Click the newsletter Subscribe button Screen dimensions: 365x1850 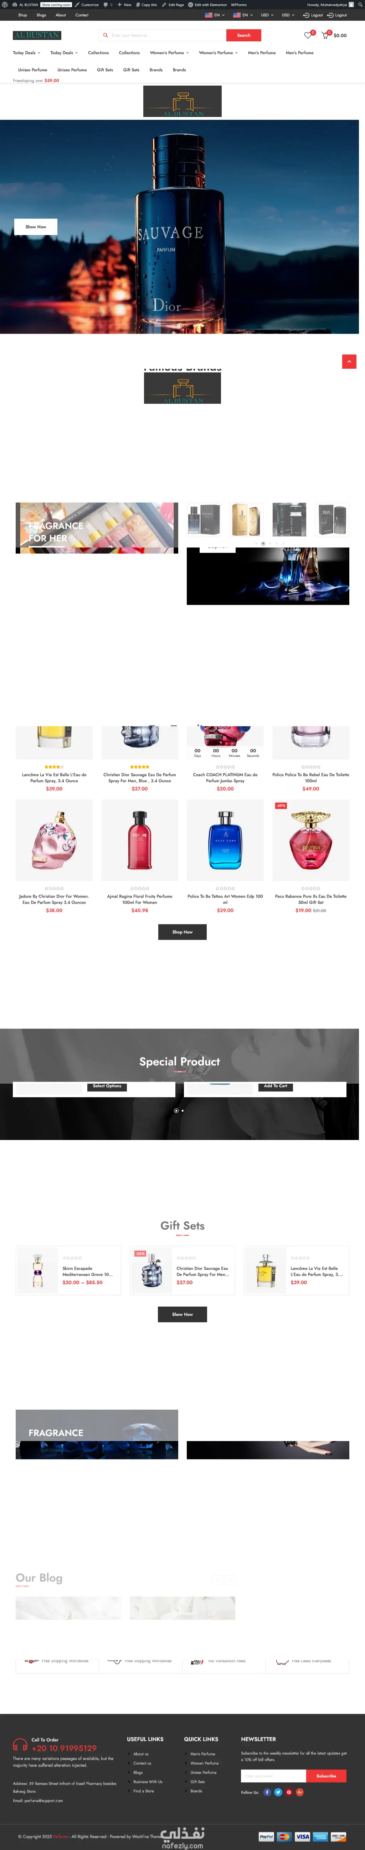tap(326, 1775)
